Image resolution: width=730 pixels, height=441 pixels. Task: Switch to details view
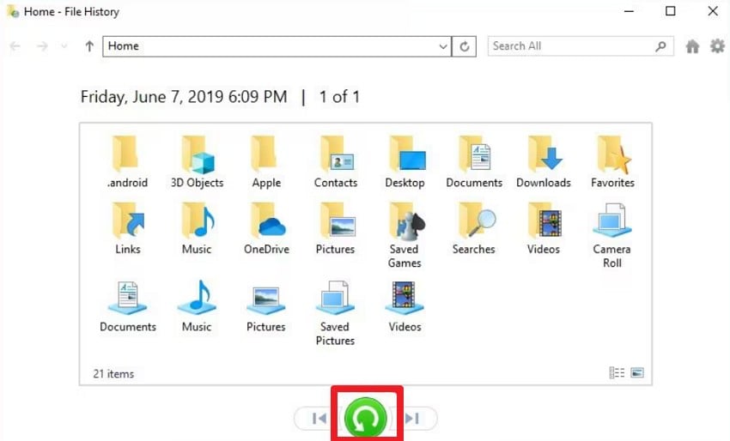pos(617,372)
